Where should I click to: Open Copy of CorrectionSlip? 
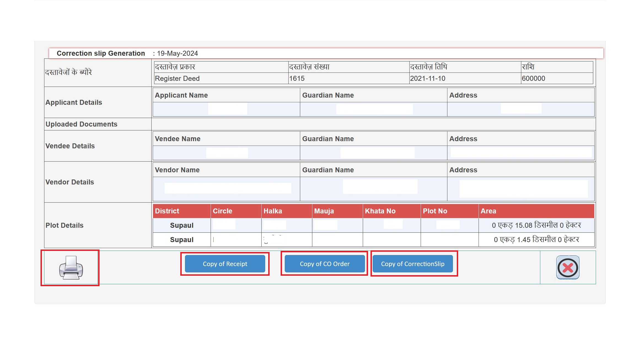pyautogui.click(x=412, y=264)
